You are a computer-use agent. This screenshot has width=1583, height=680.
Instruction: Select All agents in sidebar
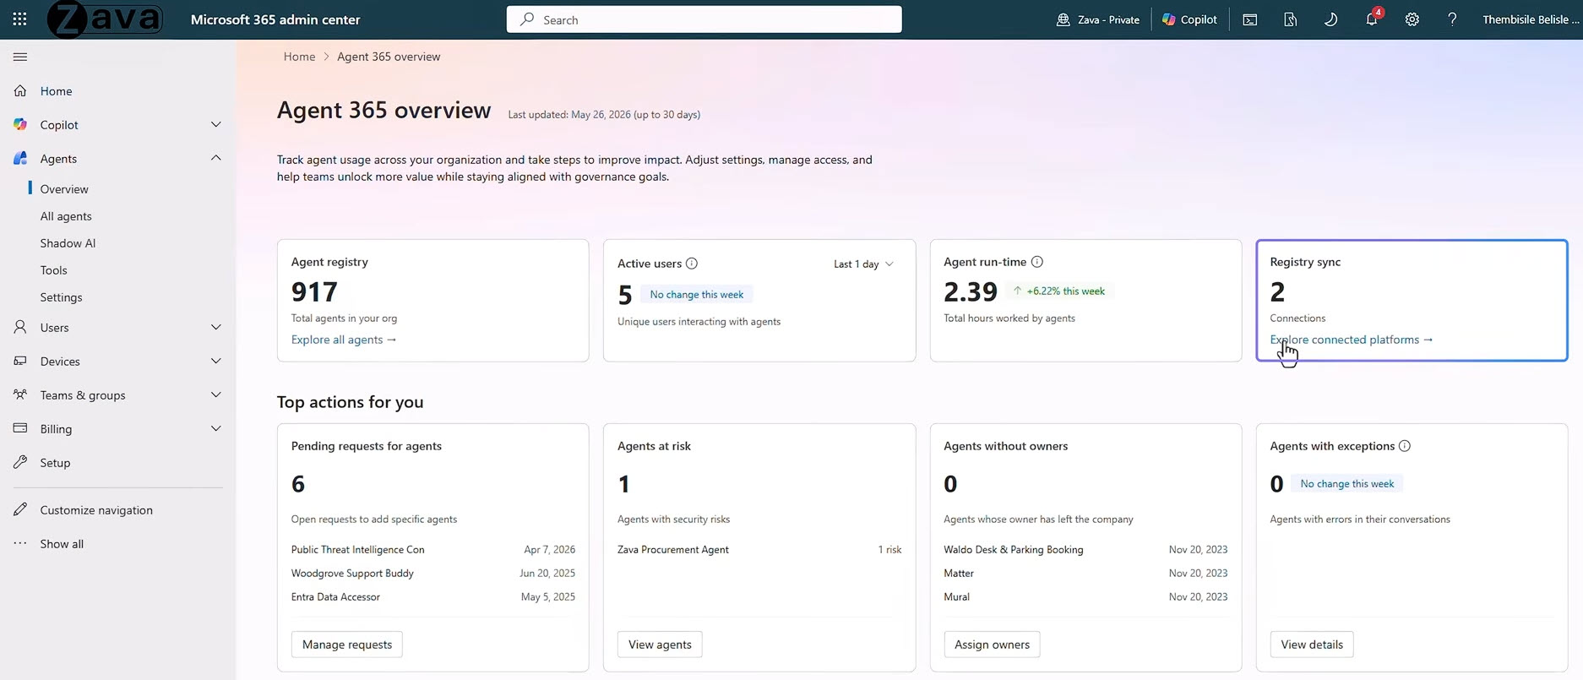66,216
